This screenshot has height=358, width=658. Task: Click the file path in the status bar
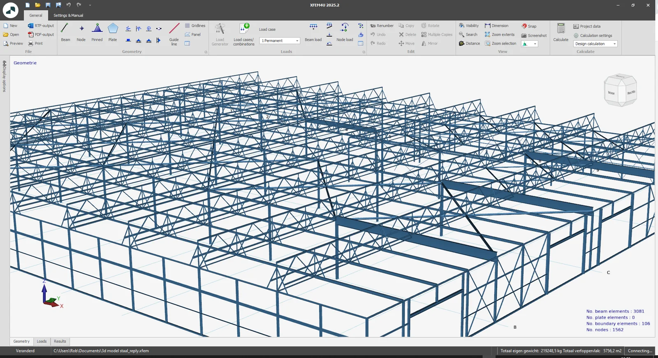click(x=101, y=351)
